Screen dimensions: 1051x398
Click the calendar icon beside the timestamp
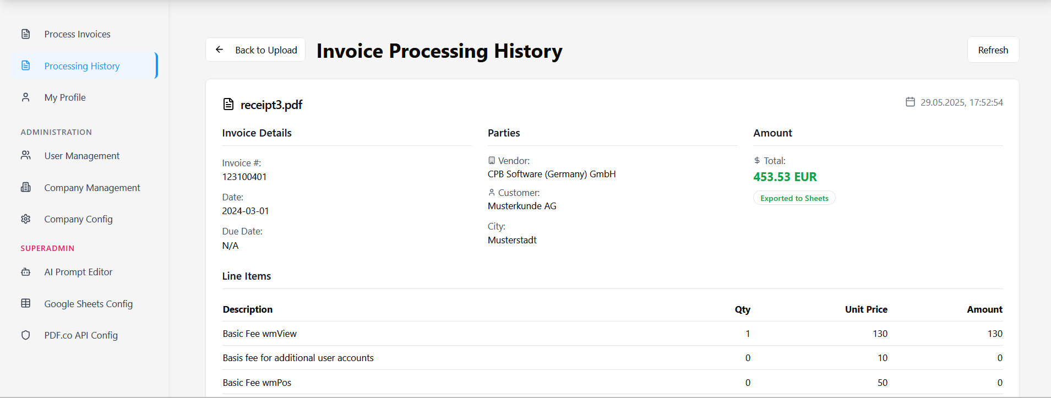[910, 102]
